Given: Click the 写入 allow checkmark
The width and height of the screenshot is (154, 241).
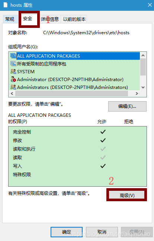Looking at the screenshot, I should [103, 166].
